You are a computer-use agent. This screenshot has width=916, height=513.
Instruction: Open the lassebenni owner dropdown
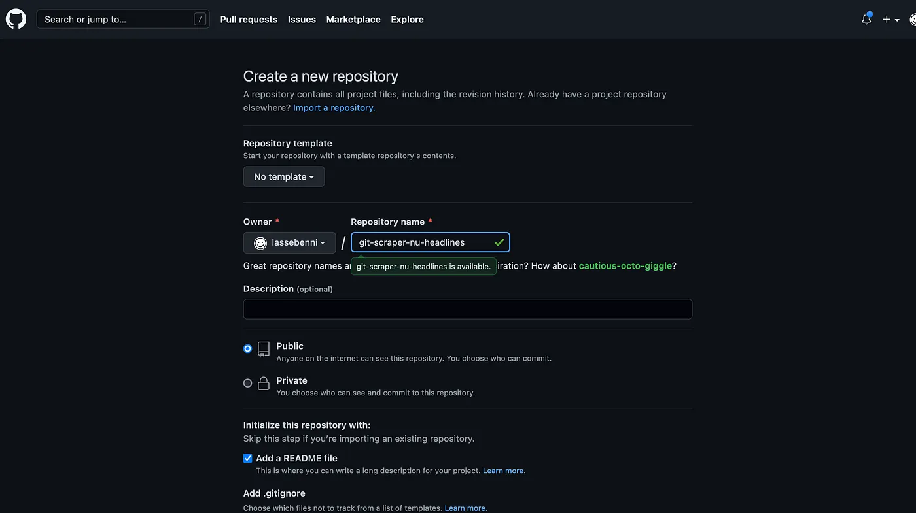point(289,242)
